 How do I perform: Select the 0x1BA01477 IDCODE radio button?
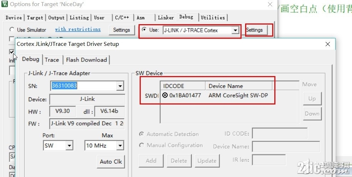click(165, 96)
